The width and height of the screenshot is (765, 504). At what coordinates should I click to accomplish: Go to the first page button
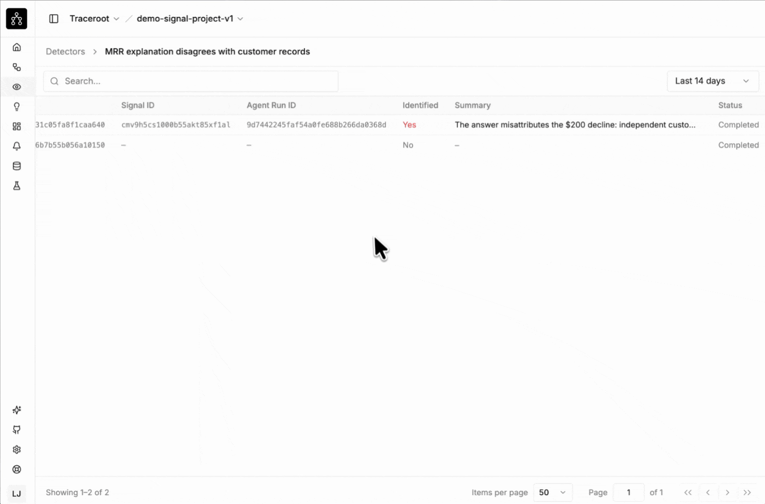point(688,492)
